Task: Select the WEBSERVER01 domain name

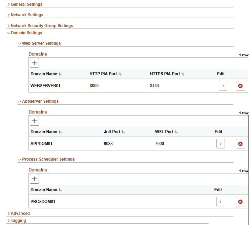Action: point(45,86)
